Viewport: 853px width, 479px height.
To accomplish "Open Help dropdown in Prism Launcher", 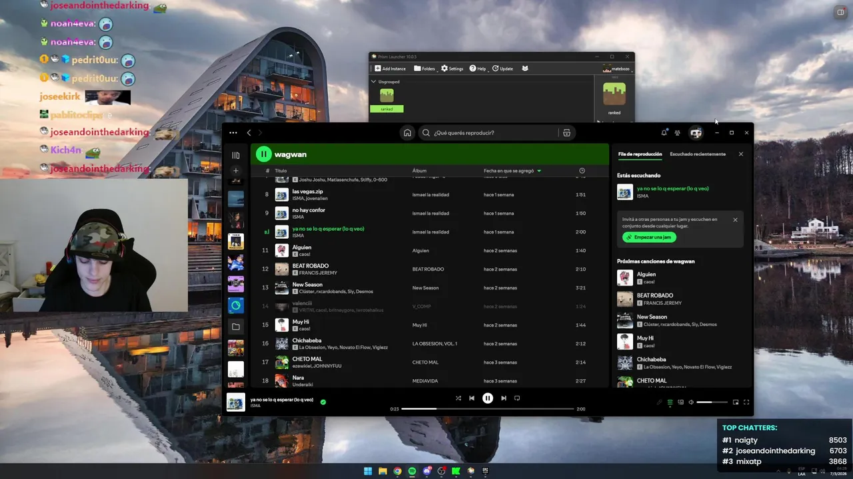I will click(x=478, y=69).
